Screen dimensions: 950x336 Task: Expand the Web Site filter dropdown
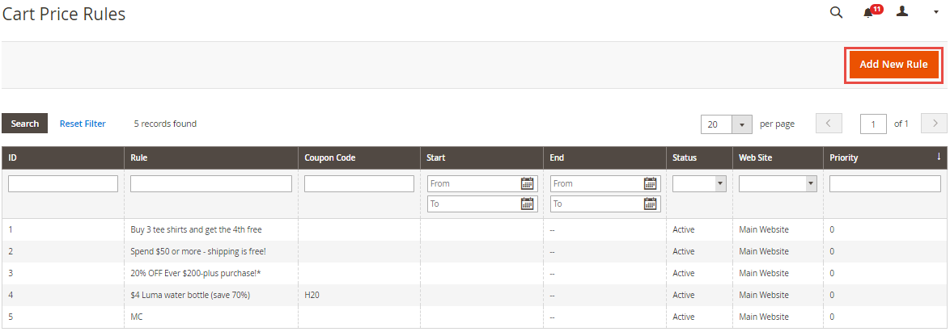778,183
